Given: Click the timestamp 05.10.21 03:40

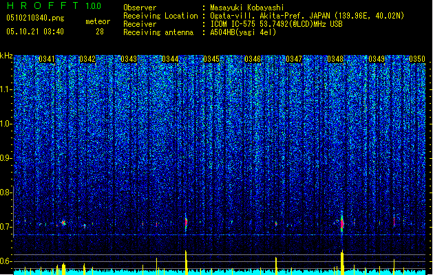Looking at the screenshot, I should pyautogui.click(x=35, y=32).
